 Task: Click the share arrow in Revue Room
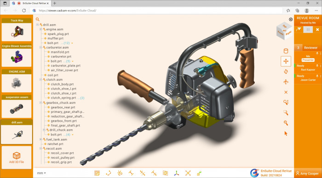299,29
